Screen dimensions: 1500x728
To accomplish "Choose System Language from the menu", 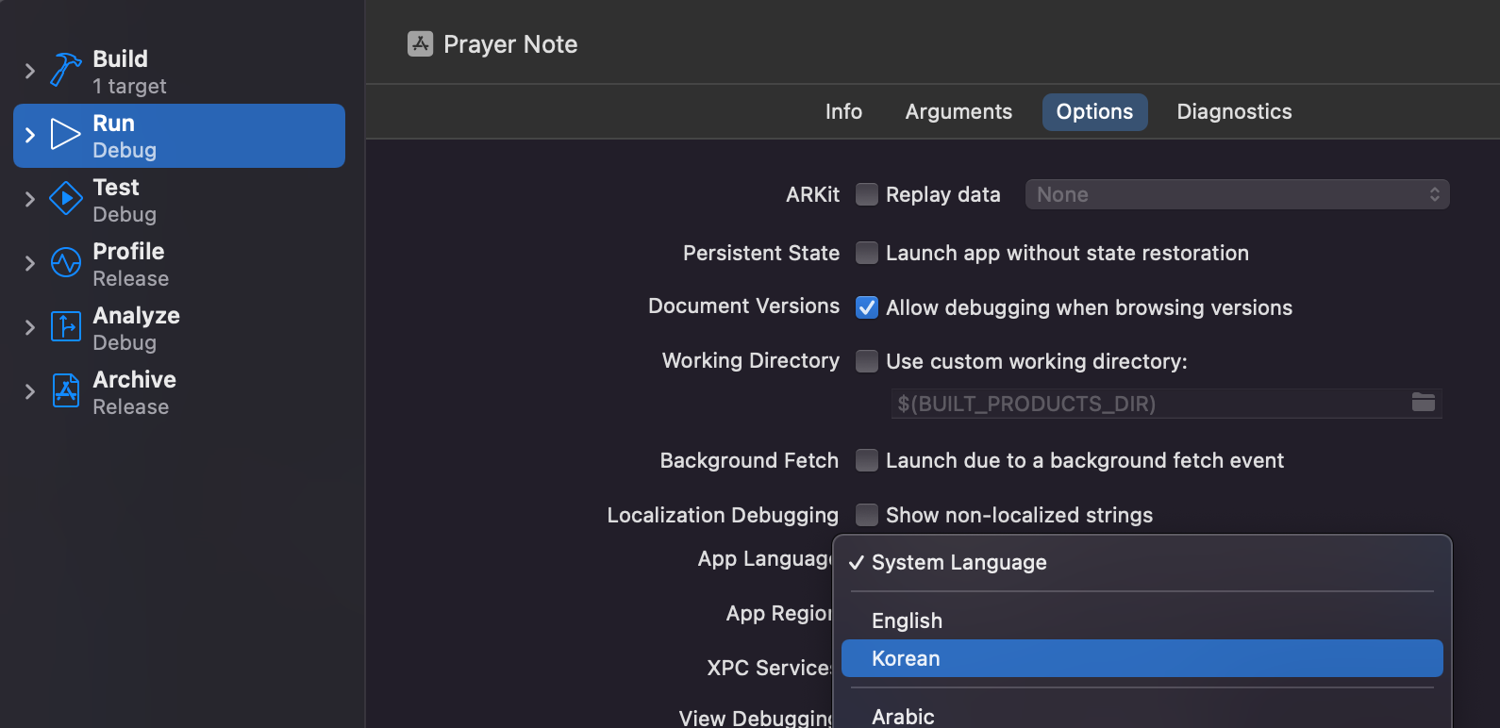I will click(1142, 562).
